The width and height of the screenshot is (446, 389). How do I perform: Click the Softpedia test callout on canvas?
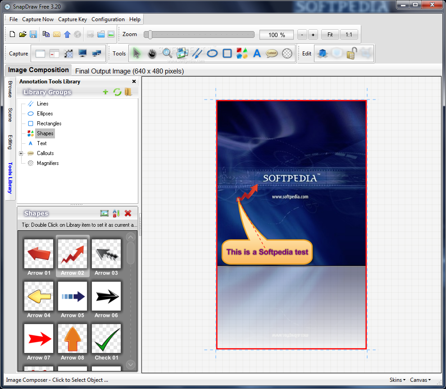(267, 252)
